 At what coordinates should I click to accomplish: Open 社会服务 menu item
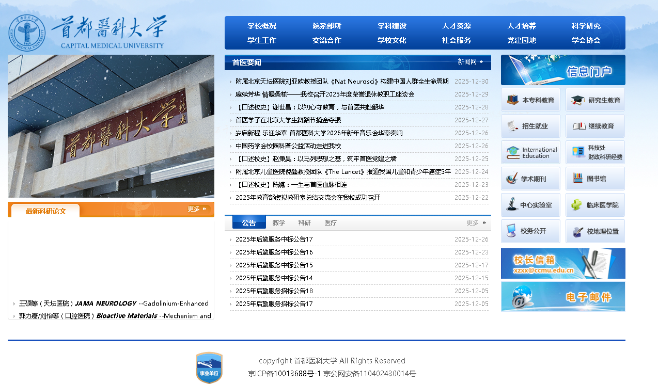(x=457, y=40)
